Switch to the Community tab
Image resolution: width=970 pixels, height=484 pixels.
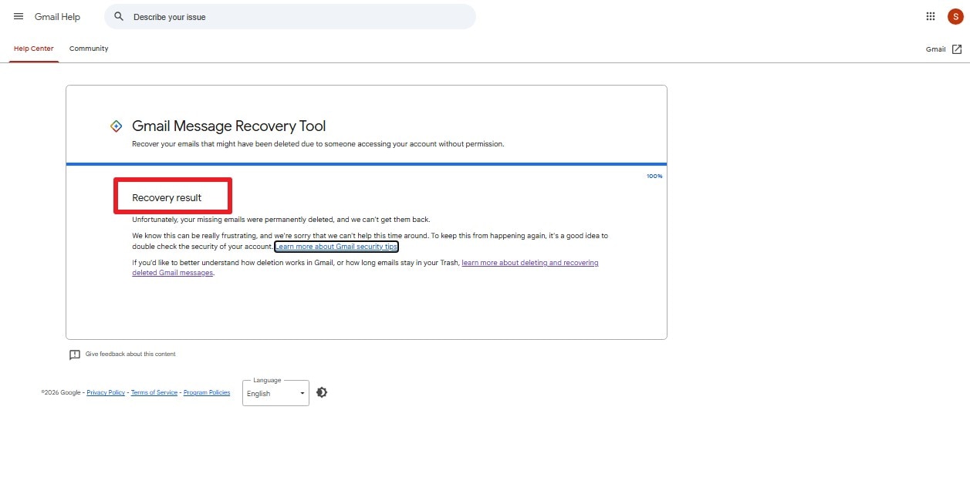pyautogui.click(x=89, y=49)
